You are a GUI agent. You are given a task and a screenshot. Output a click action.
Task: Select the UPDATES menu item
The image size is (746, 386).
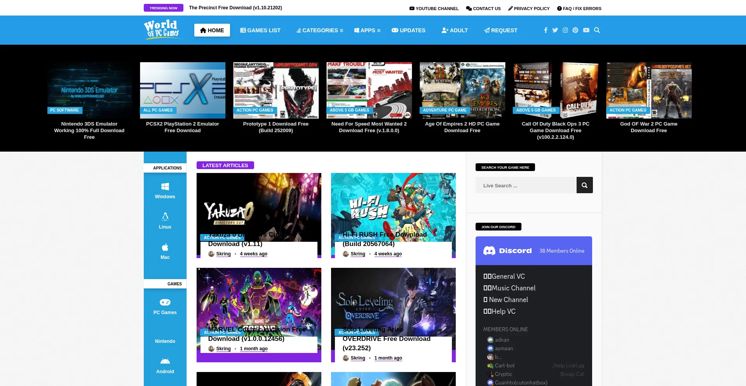coord(408,30)
